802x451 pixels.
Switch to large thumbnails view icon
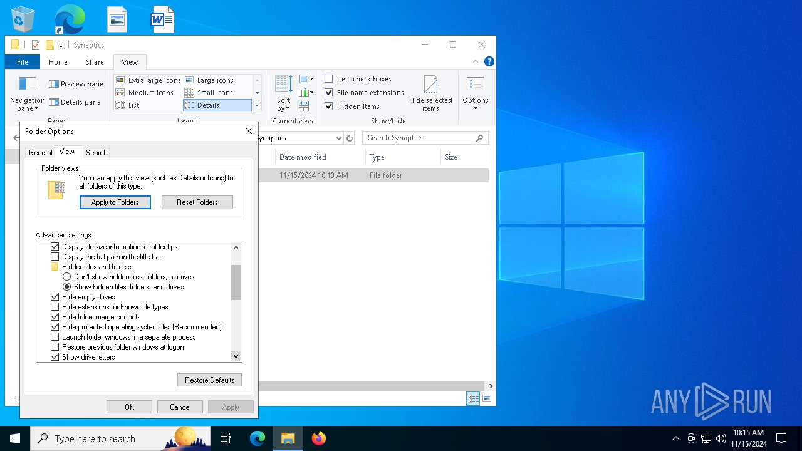tap(487, 398)
